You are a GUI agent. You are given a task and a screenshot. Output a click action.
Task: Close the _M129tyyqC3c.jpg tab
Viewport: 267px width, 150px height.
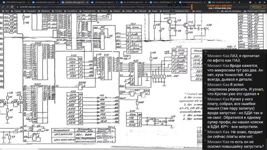117,2
